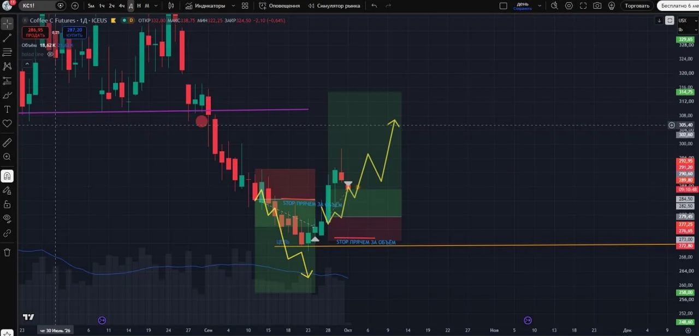The height and width of the screenshot is (336, 699).
Task: Select the crosshair cursor tool
Action: [7, 25]
